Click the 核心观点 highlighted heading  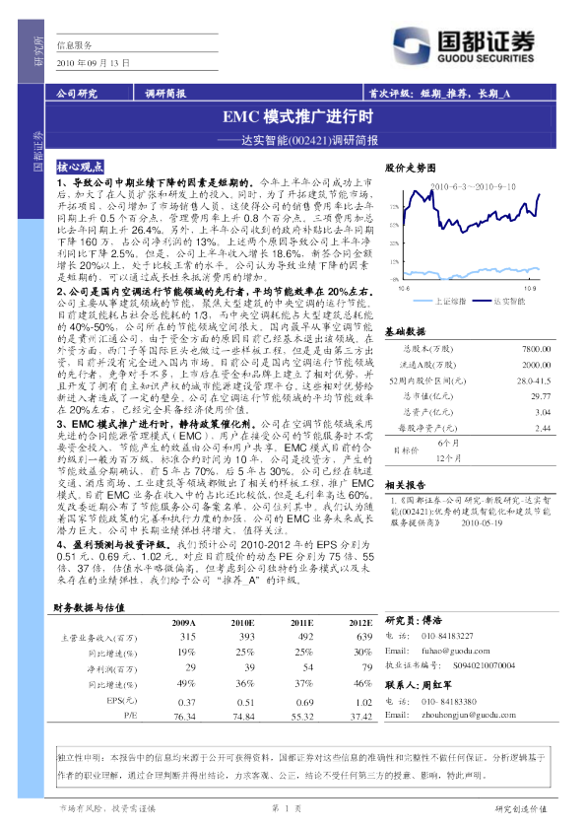80,168
